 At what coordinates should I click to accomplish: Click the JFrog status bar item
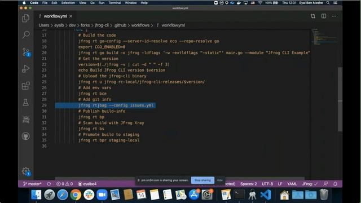(310, 184)
